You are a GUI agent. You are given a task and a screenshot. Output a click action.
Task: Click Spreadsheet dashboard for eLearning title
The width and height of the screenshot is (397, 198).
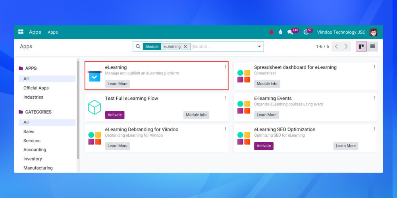coord(295,67)
